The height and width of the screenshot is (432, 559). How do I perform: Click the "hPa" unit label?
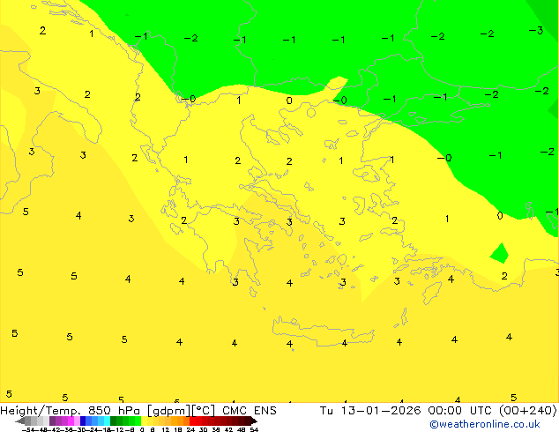(x=129, y=411)
